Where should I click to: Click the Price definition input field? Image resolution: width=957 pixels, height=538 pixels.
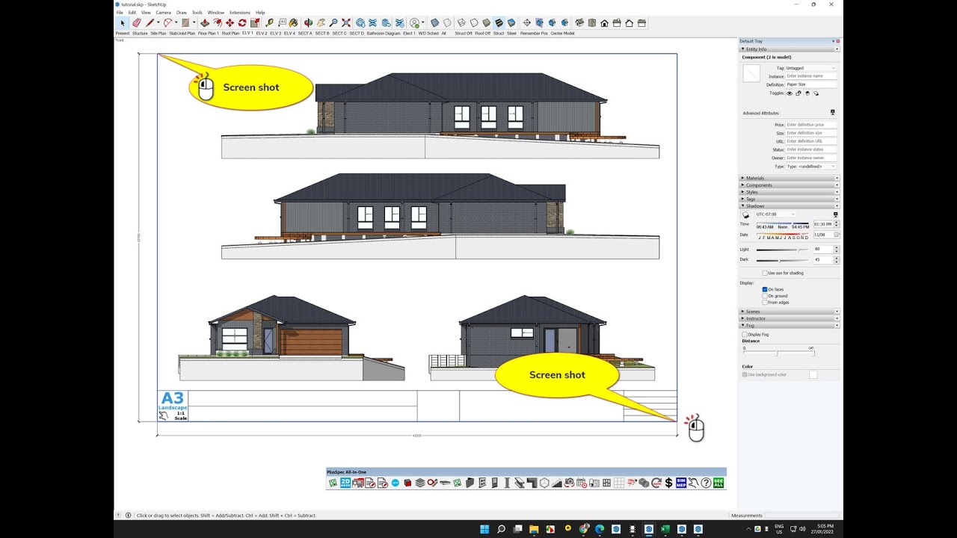810,125
